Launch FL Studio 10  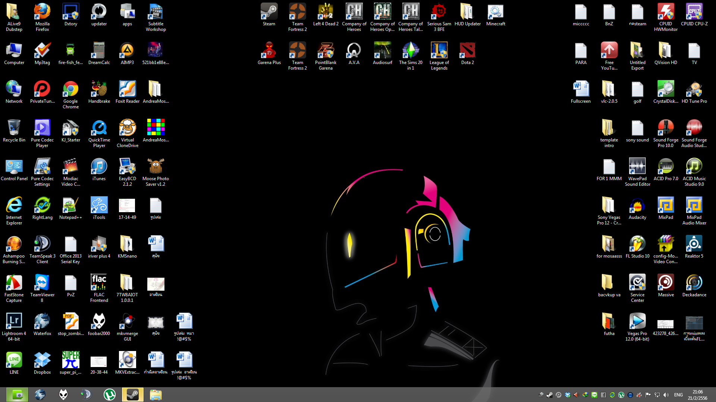pos(637,246)
